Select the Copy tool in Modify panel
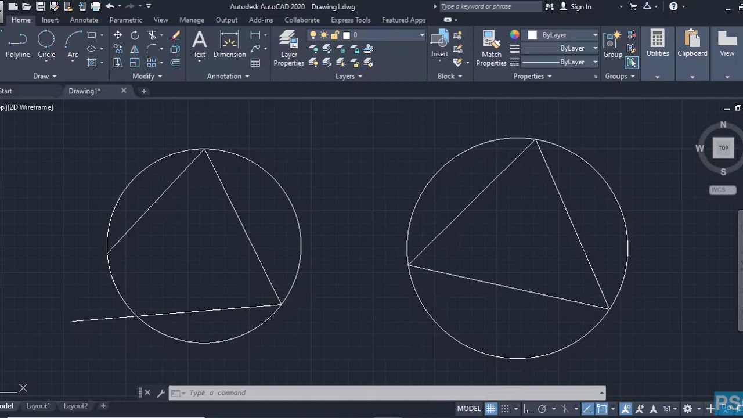 (118, 49)
